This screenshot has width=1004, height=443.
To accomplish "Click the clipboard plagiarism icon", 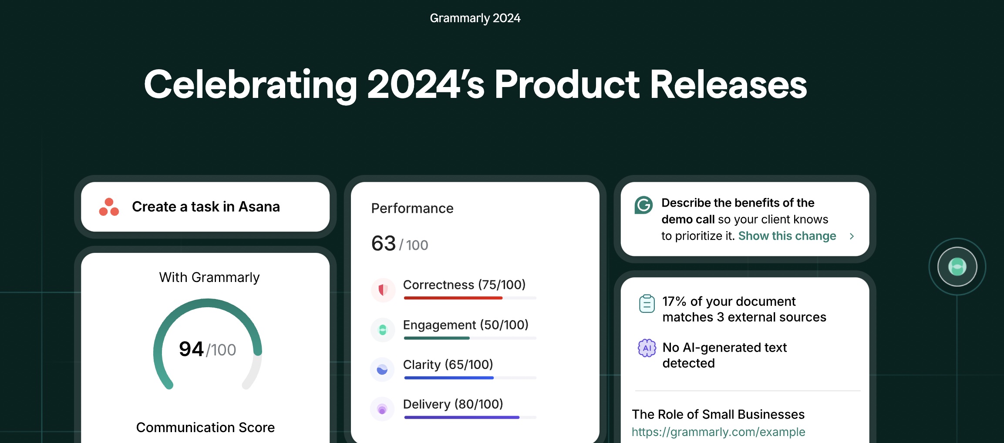I will pyautogui.click(x=647, y=303).
